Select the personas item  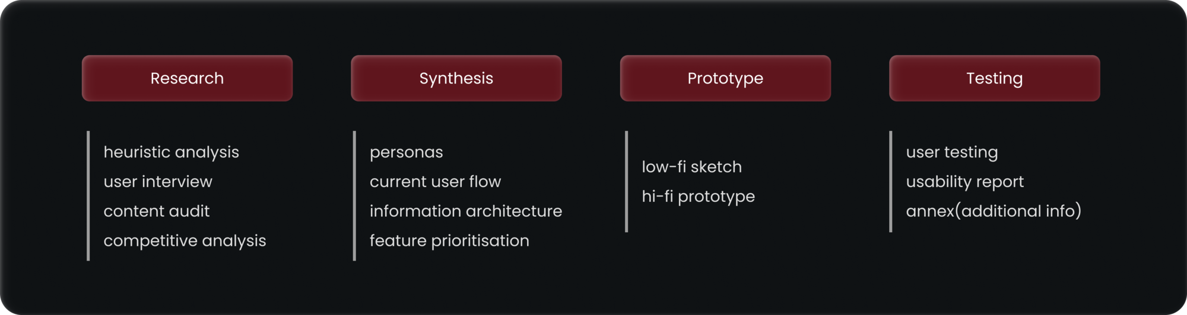tap(406, 153)
